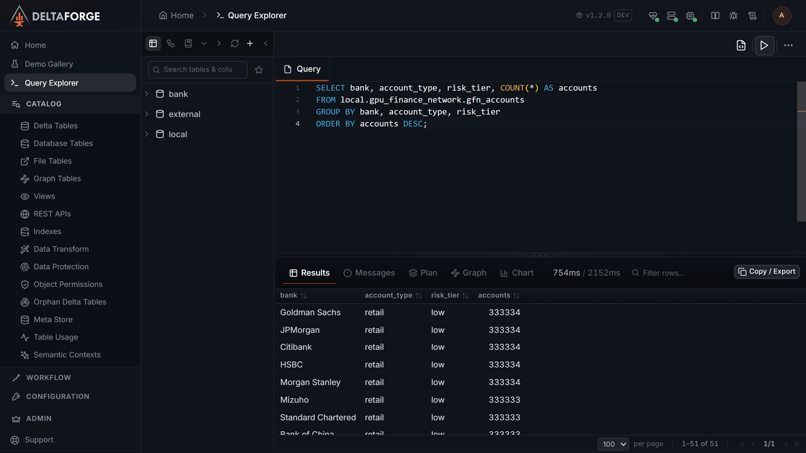Expand the ADMIN sidebar section
The image size is (806, 453).
tap(70, 418)
